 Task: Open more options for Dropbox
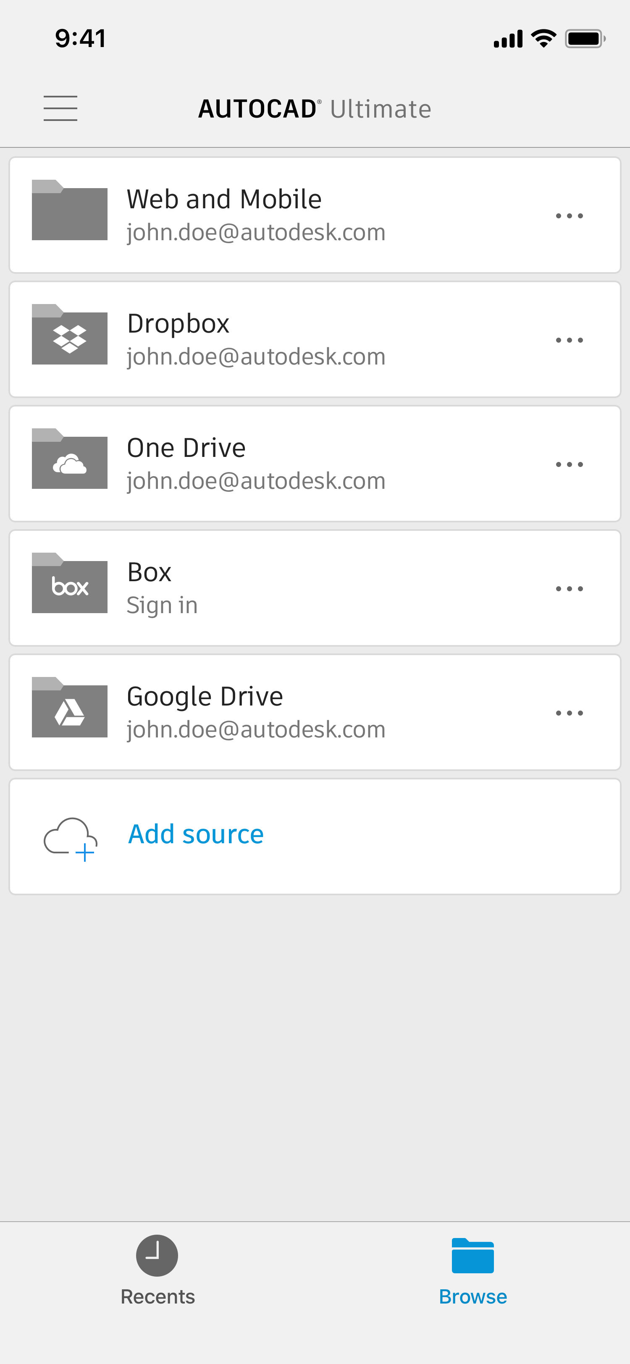click(570, 340)
